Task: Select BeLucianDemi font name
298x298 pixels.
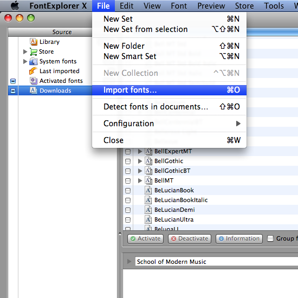Action: pos(174,210)
